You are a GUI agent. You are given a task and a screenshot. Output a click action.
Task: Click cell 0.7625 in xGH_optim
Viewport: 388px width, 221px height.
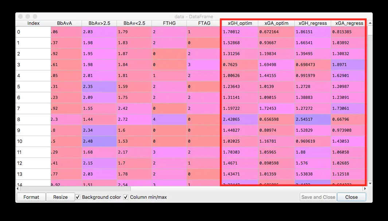240,65
